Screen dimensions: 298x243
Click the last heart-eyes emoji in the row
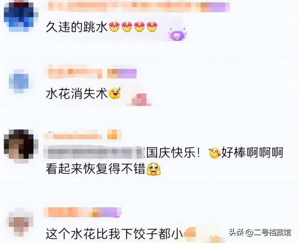tap(152, 27)
